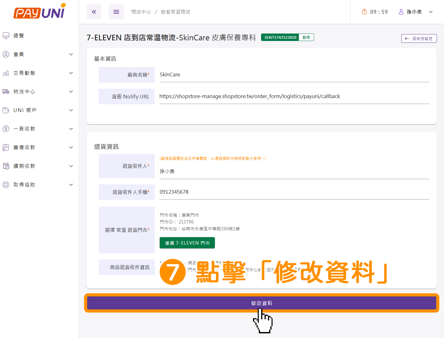The width and height of the screenshot is (444, 338).
Task: Click the 基本資訊 section heading
Action: (105, 59)
